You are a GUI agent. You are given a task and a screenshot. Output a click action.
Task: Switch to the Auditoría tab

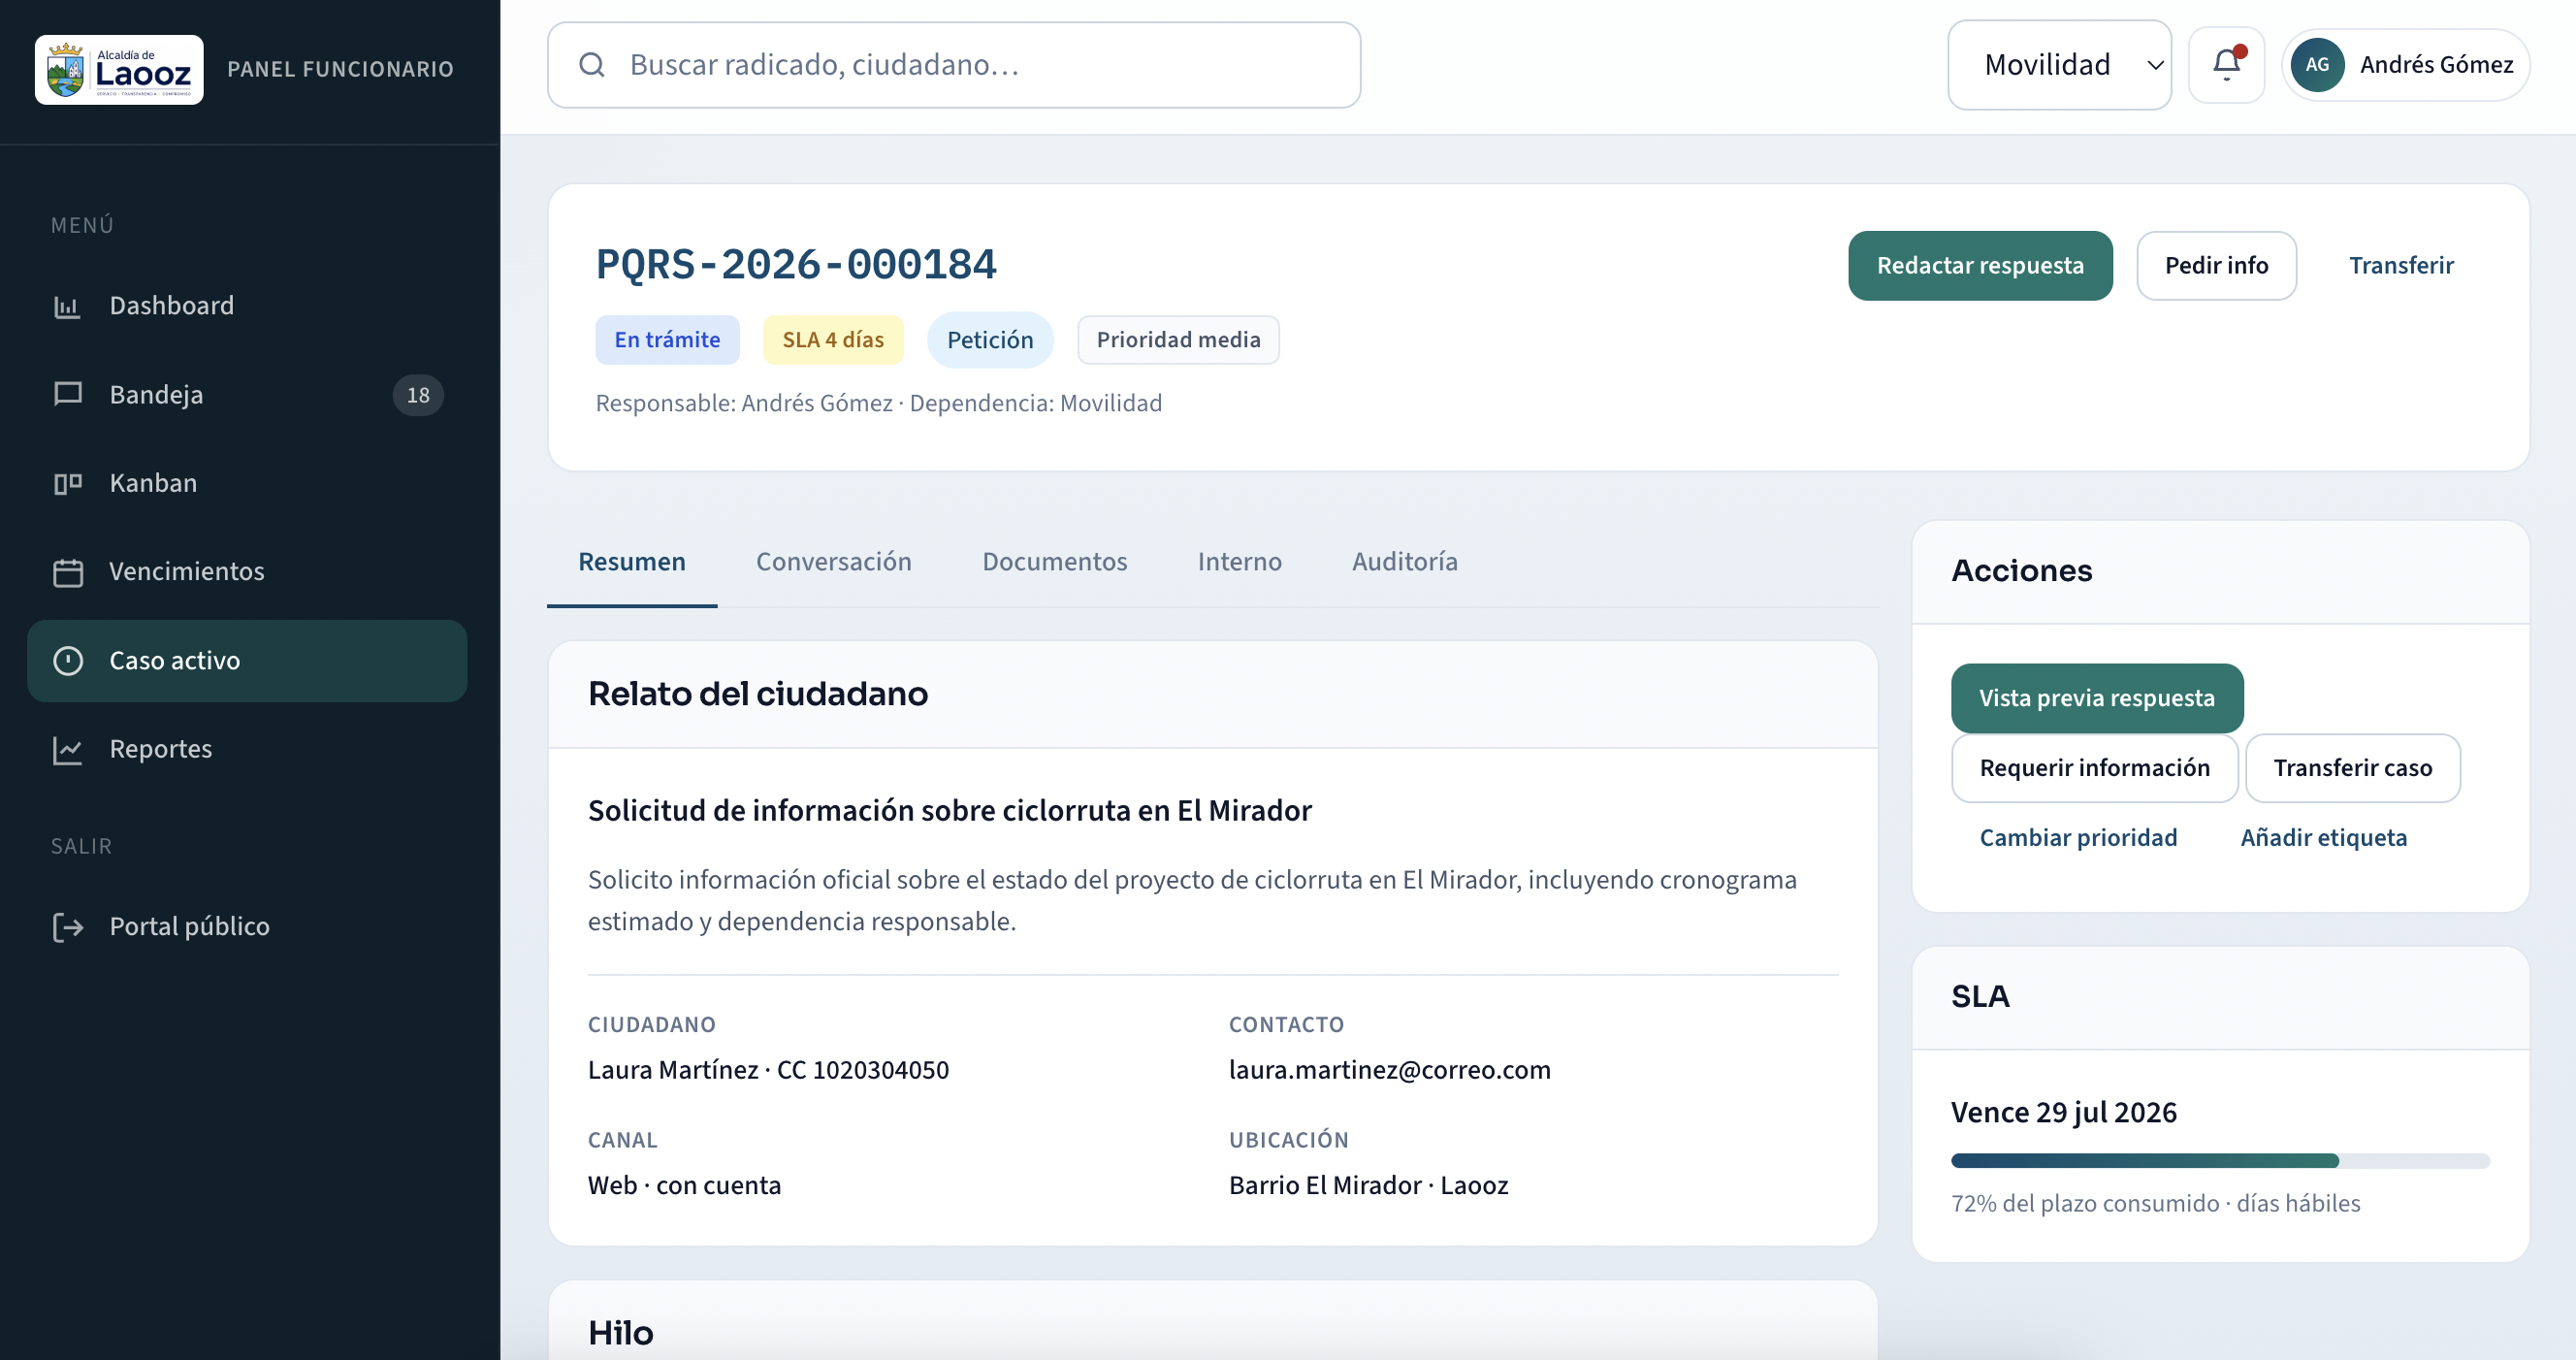(1405, 562)
